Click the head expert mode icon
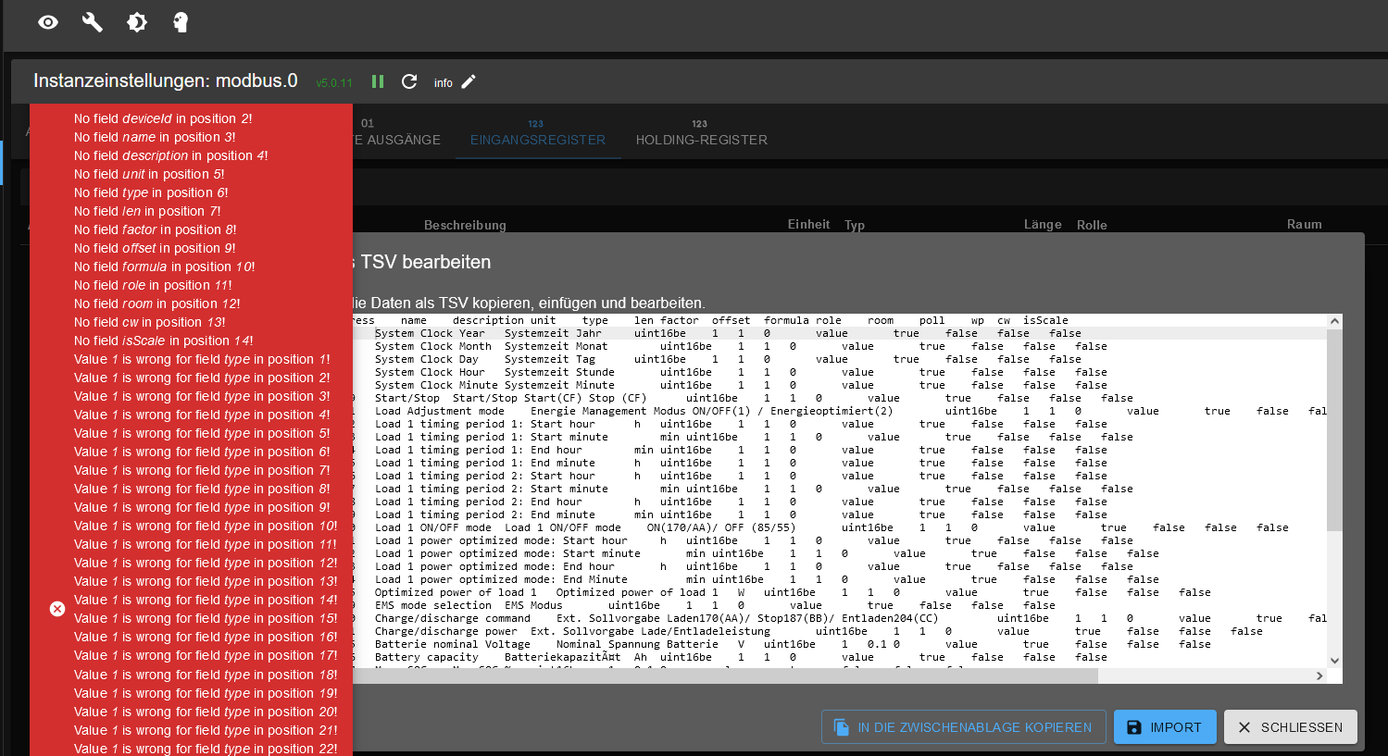This screenshot has width=1388, height=756. tap(181, 22)
